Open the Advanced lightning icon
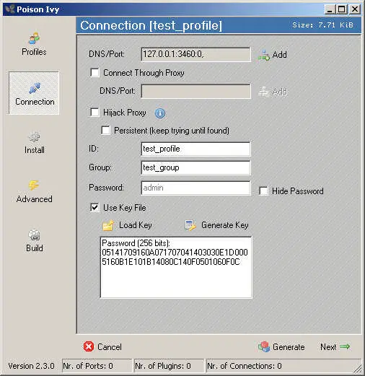Screen dimensions: 365x376 tap(34, 185)
